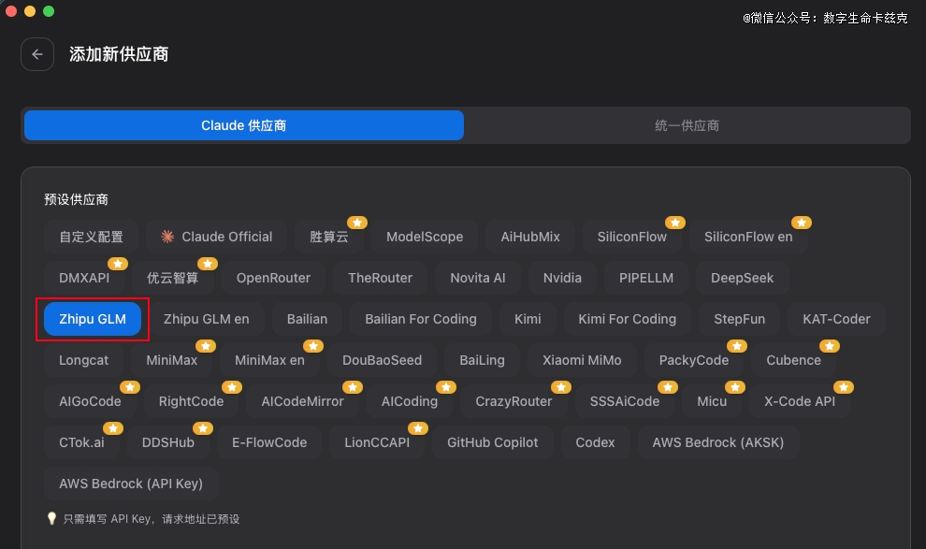Click the back arrow button
926x549 pixels.
coord(37,54)
